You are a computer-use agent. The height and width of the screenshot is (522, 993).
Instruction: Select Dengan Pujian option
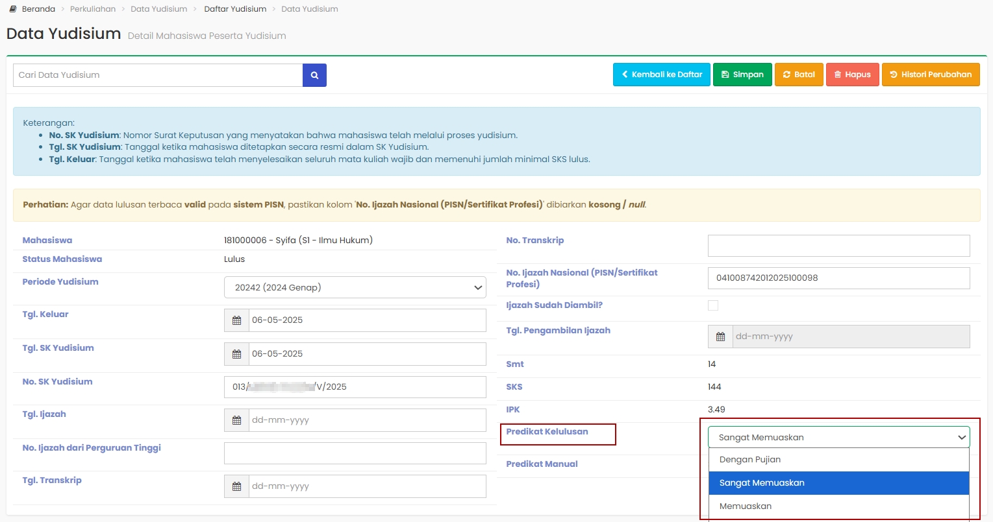click(750, 460)
